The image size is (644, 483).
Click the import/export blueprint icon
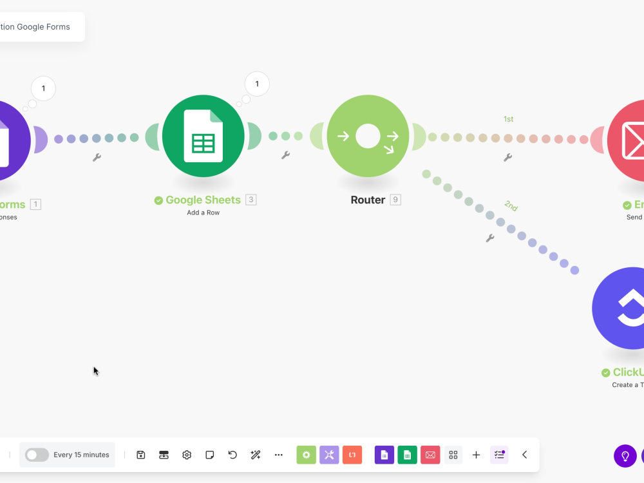pos(164,455)
